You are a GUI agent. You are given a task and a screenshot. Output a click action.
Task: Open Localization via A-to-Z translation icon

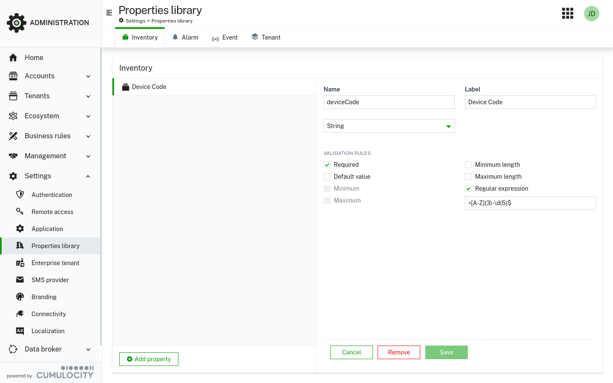(20, 331)
